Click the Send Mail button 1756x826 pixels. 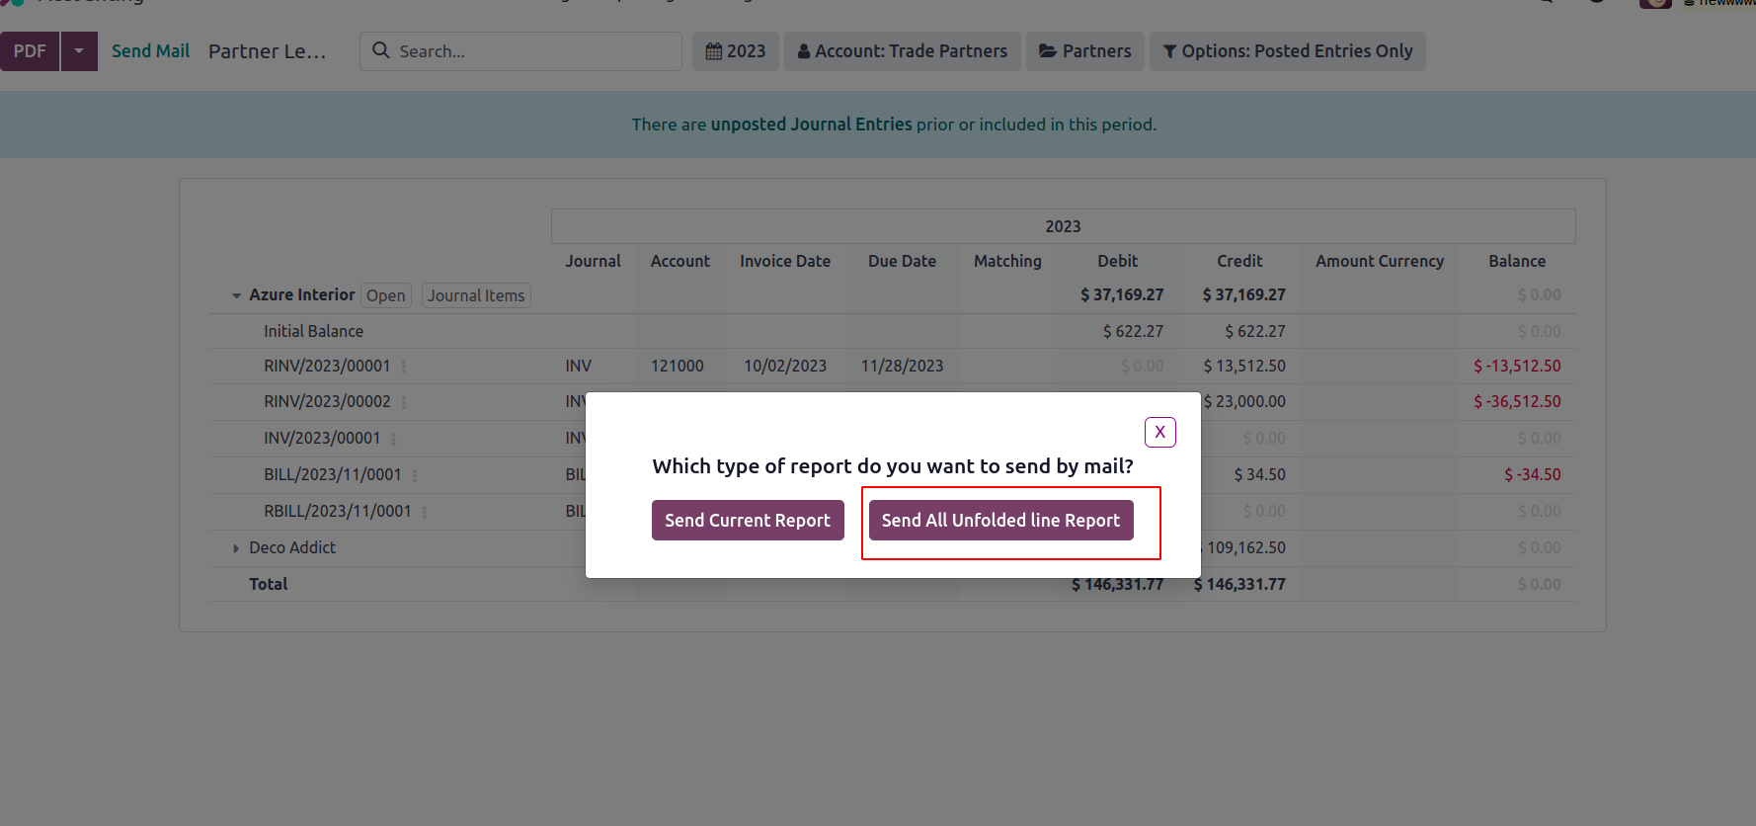[150, 51]
